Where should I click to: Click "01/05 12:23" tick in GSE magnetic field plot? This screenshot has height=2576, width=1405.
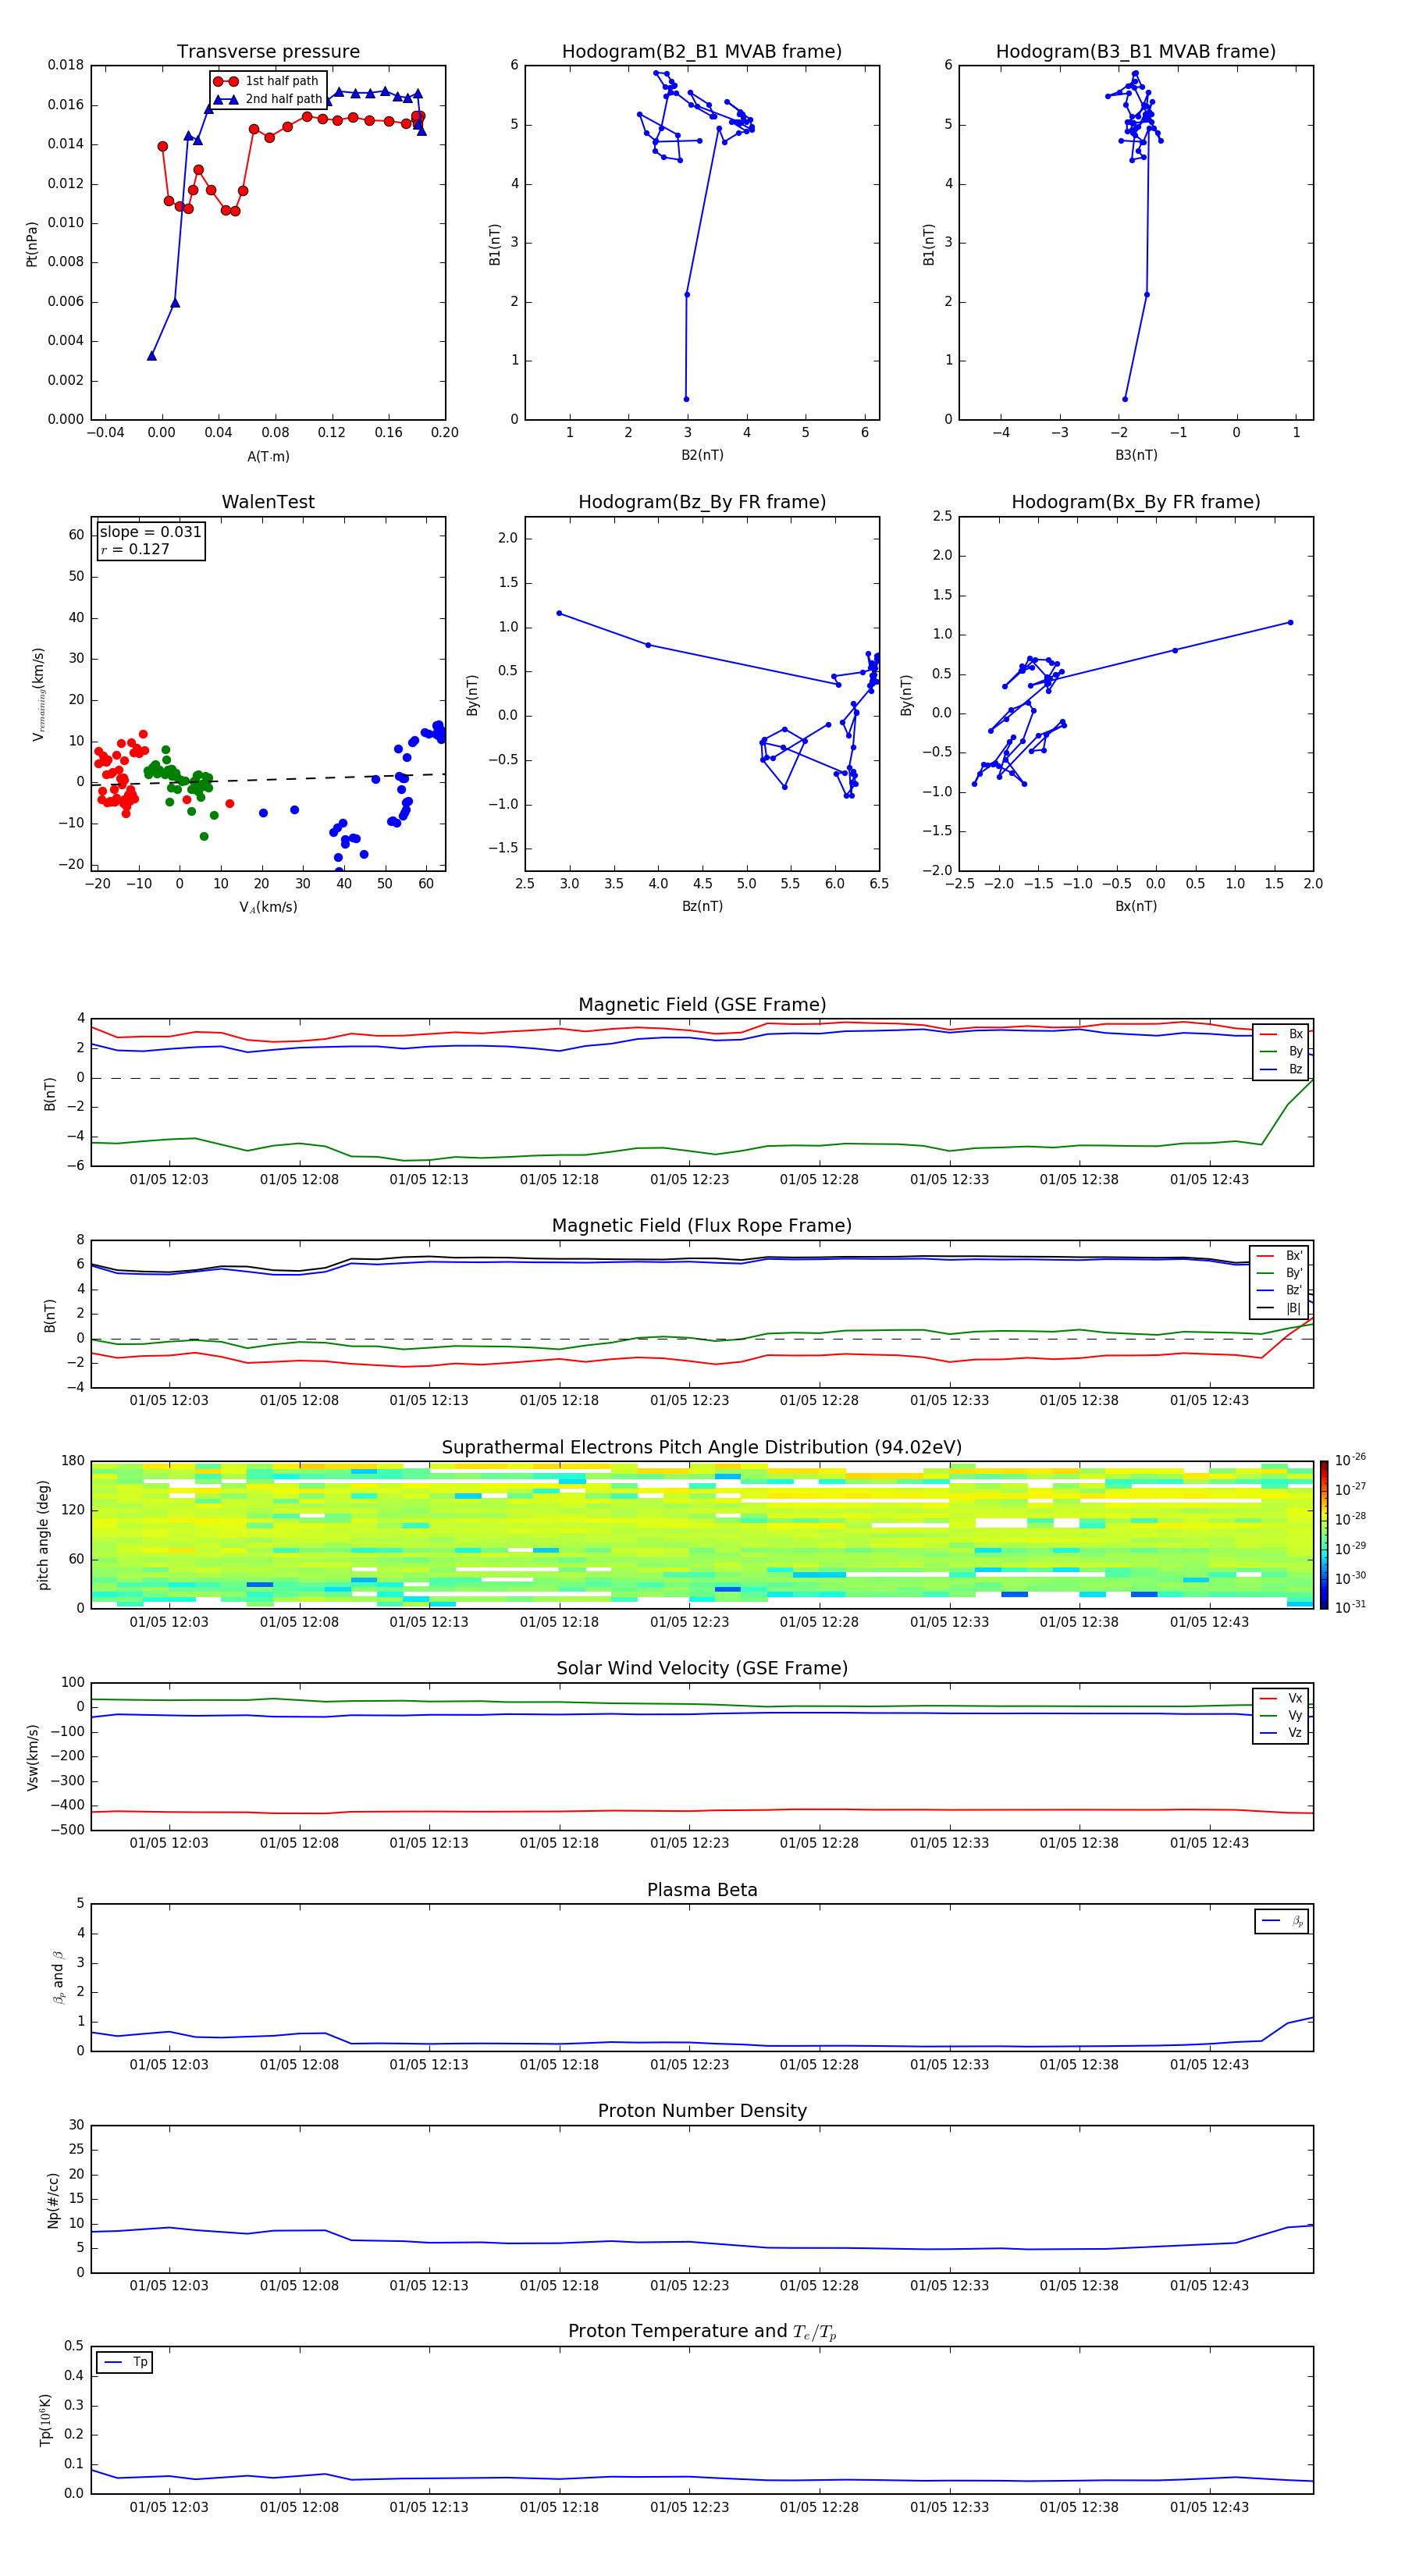coord(689,1180)
